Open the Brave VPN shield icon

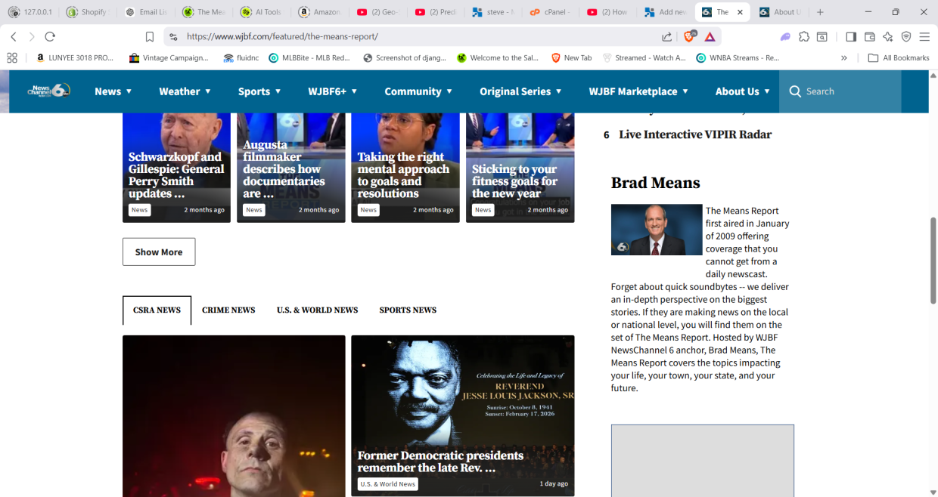click(905, 36)
